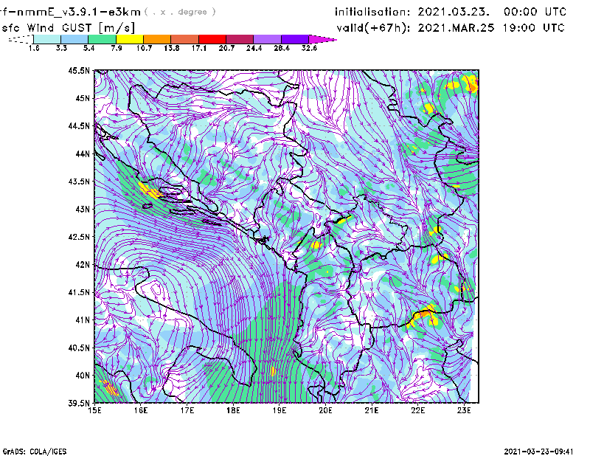Screen dimensions: 590x456
Task: Select the 39.5N latitude tick label
Action: [79, 404]
